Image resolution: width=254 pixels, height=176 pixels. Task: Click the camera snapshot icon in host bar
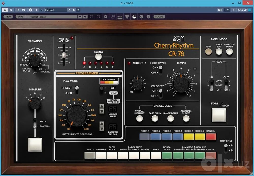point(220,10)
